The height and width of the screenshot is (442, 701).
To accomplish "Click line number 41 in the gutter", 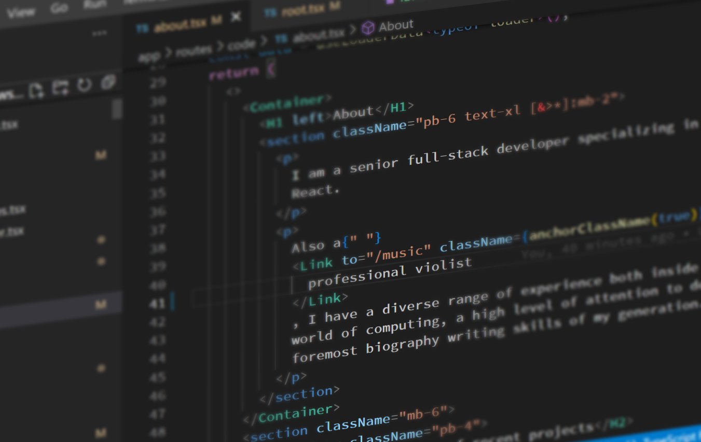I will tap(157, 303).
